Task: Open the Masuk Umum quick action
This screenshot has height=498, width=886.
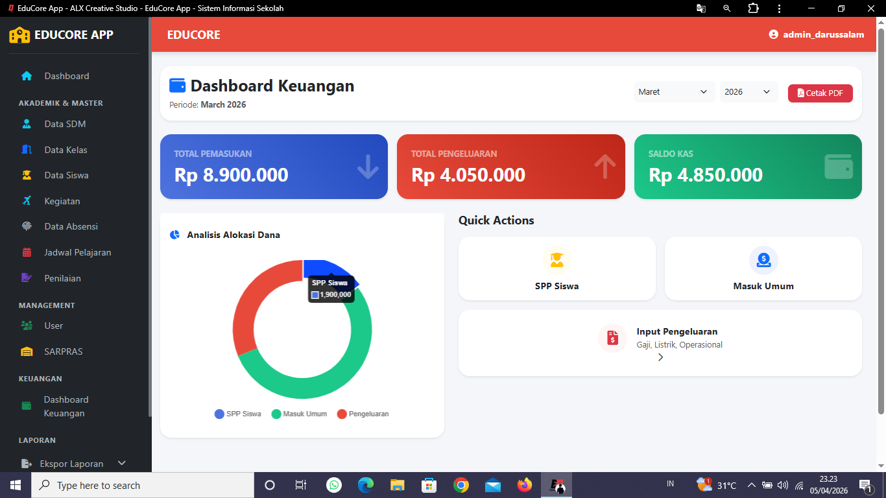Action: pyautogui.click(x=763, y=268)
